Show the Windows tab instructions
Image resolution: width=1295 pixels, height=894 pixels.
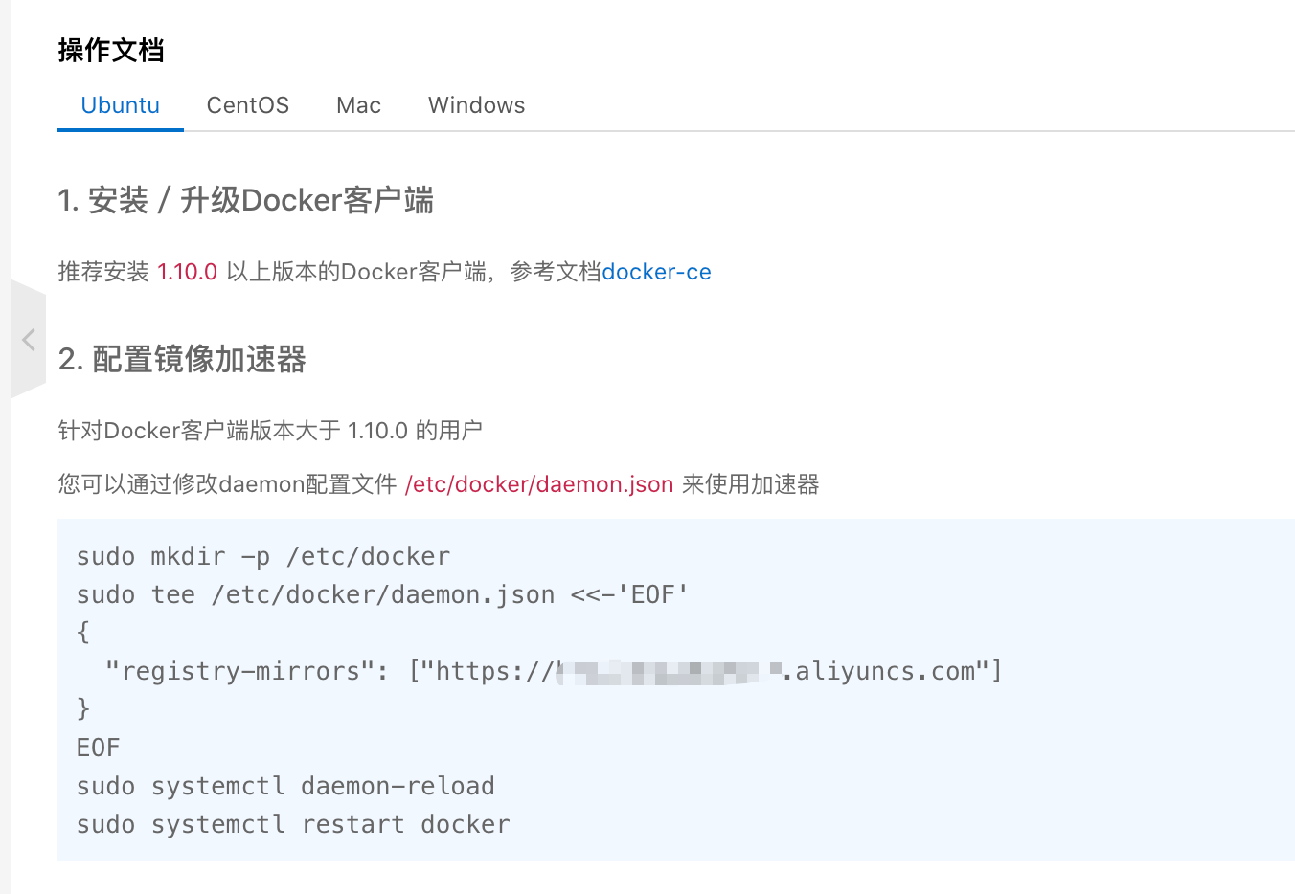point(477,105)
